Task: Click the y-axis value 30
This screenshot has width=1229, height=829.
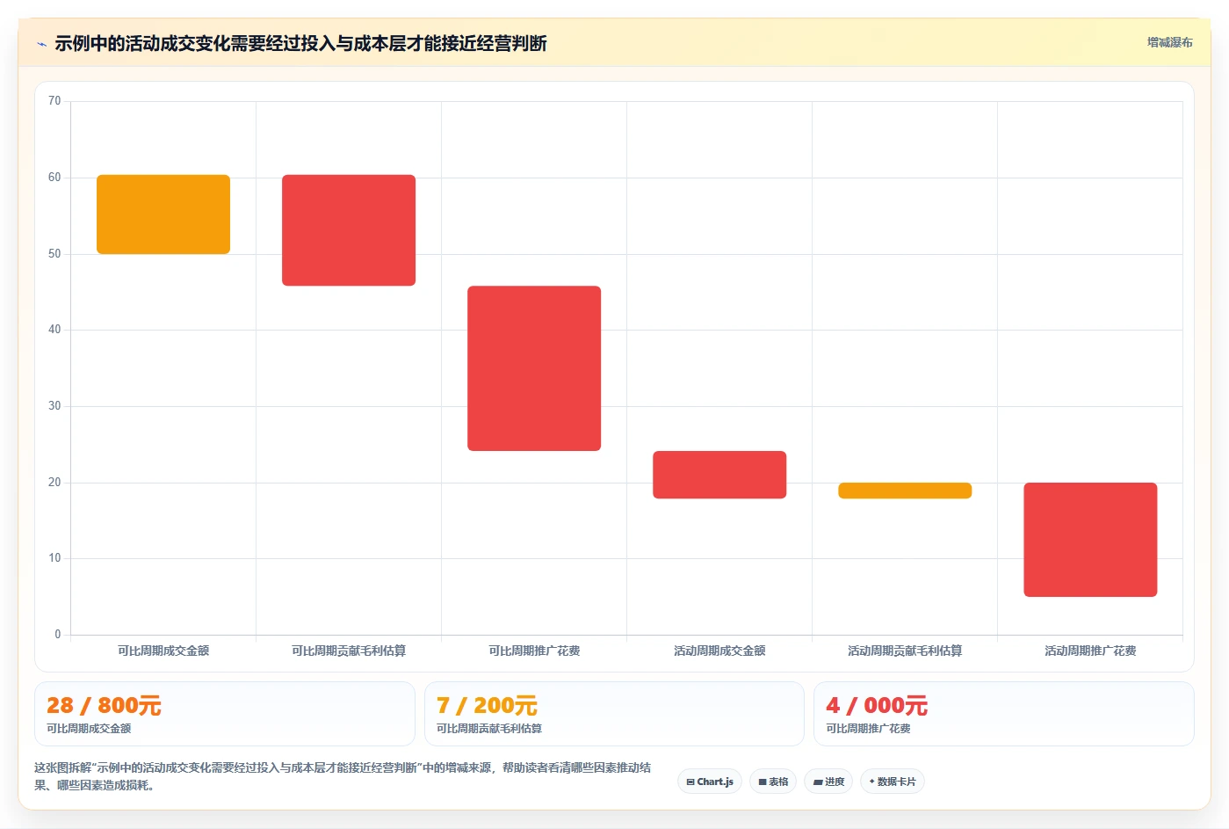Action: (54, 406)
